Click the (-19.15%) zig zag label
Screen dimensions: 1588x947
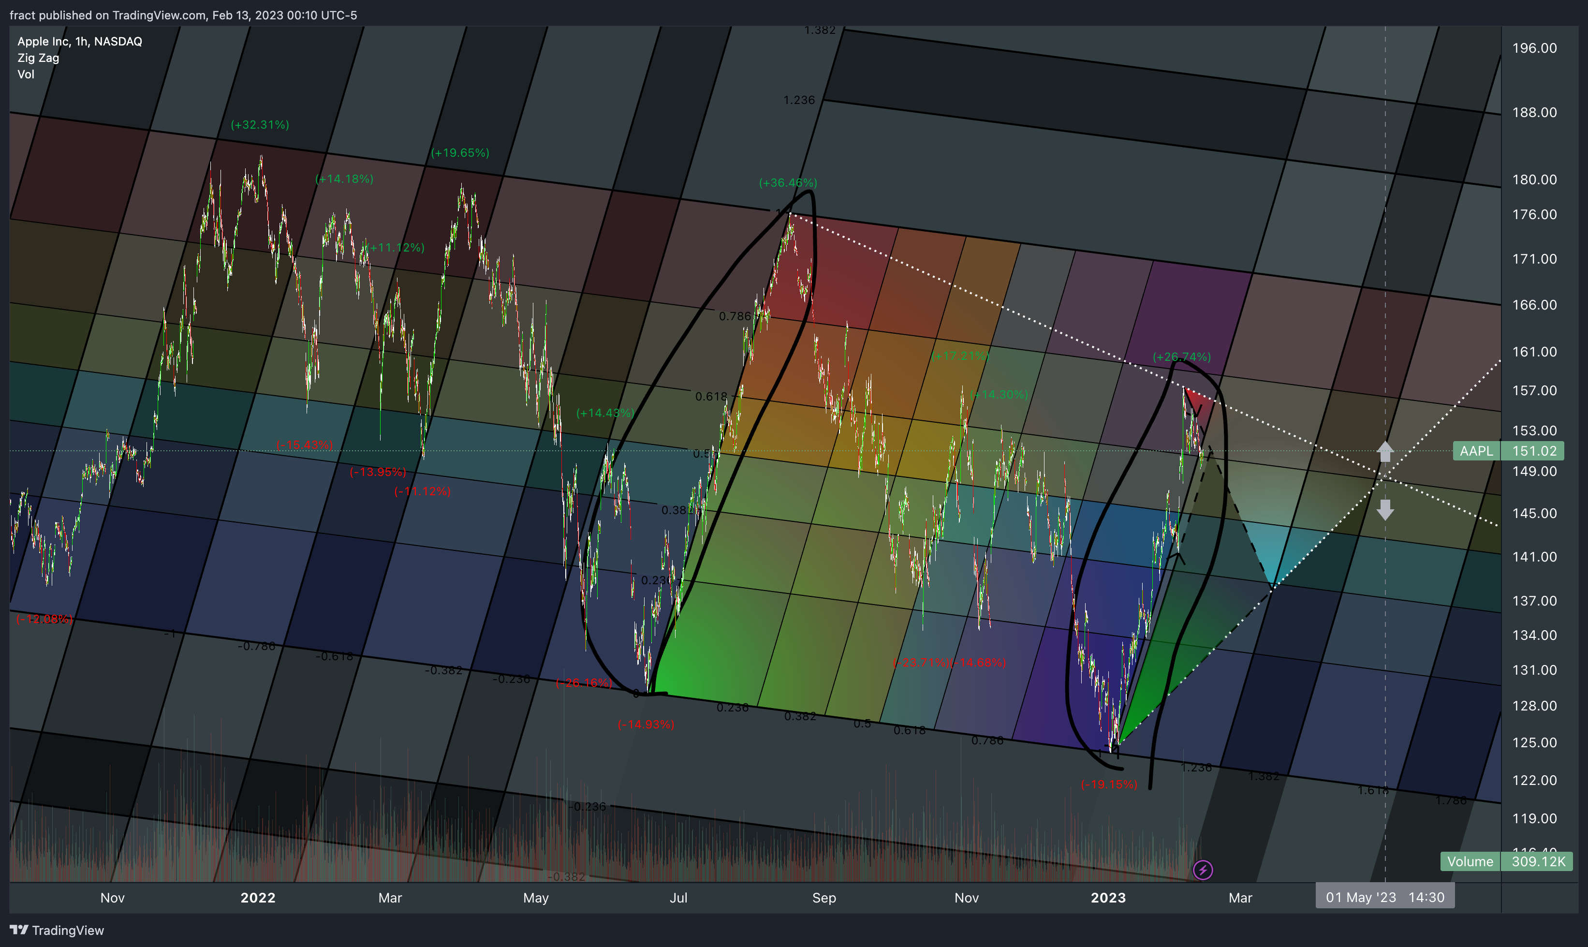tap(1109, 784)
